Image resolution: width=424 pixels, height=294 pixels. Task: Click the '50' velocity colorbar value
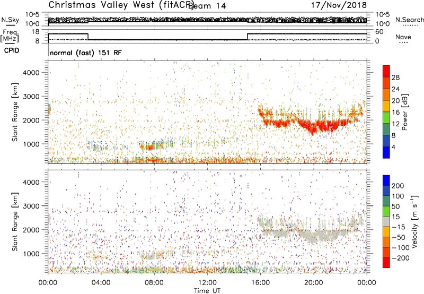tap(395, 206)
